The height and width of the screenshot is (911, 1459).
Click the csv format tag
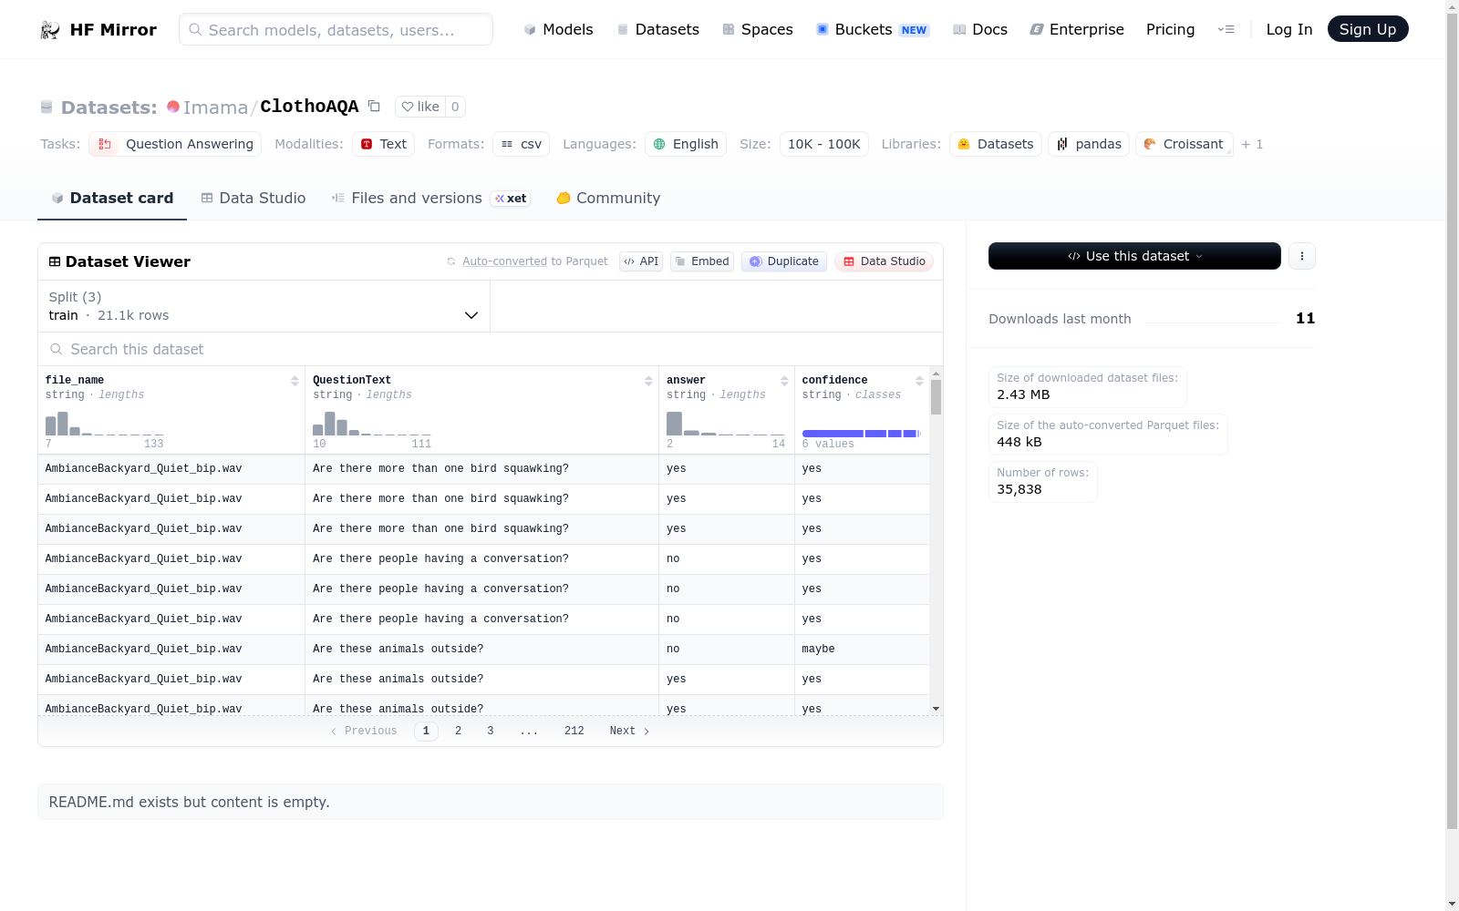pos(522,144)
